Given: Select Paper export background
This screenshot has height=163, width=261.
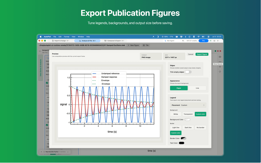Looking at the screenshot, I should (179, 88).
